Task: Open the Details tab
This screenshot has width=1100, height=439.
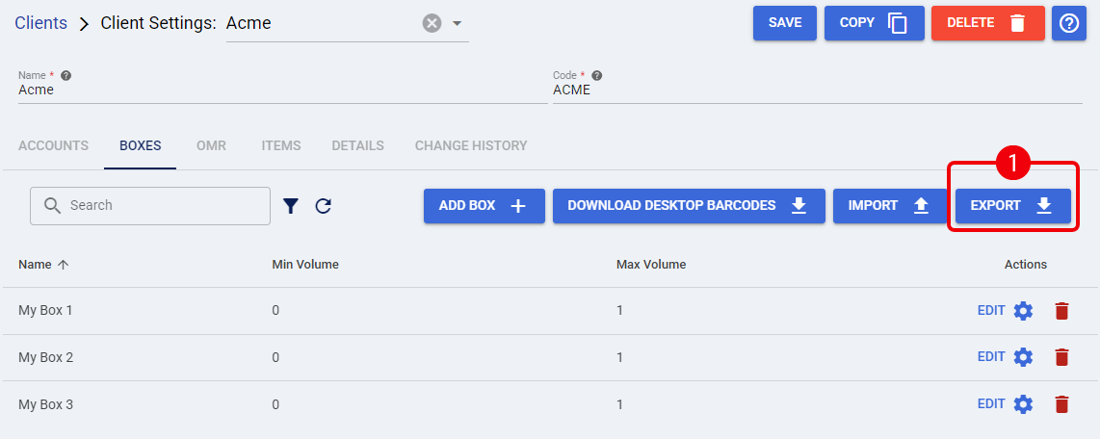Action: [357, 146]
